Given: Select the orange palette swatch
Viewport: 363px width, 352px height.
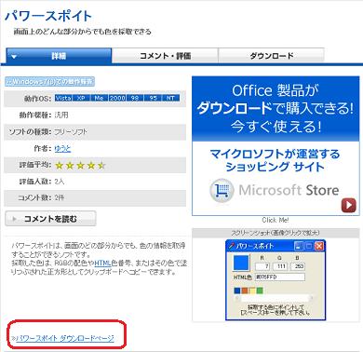Looking at the screenshot, I should click(245, 291).
